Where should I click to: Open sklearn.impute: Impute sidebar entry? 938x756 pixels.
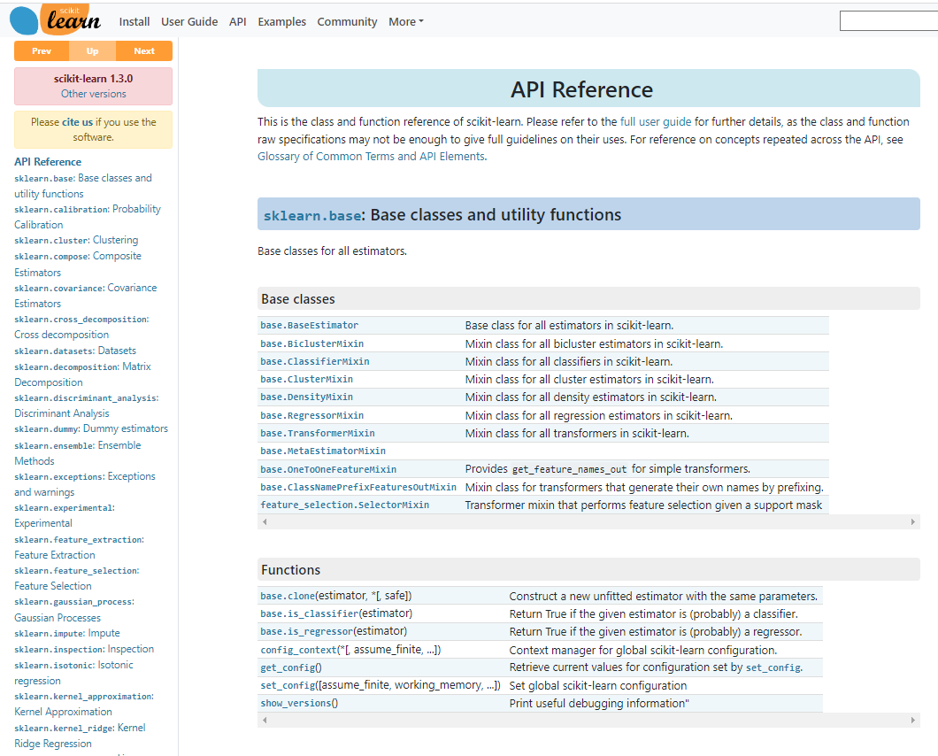(x=67, y=633)
